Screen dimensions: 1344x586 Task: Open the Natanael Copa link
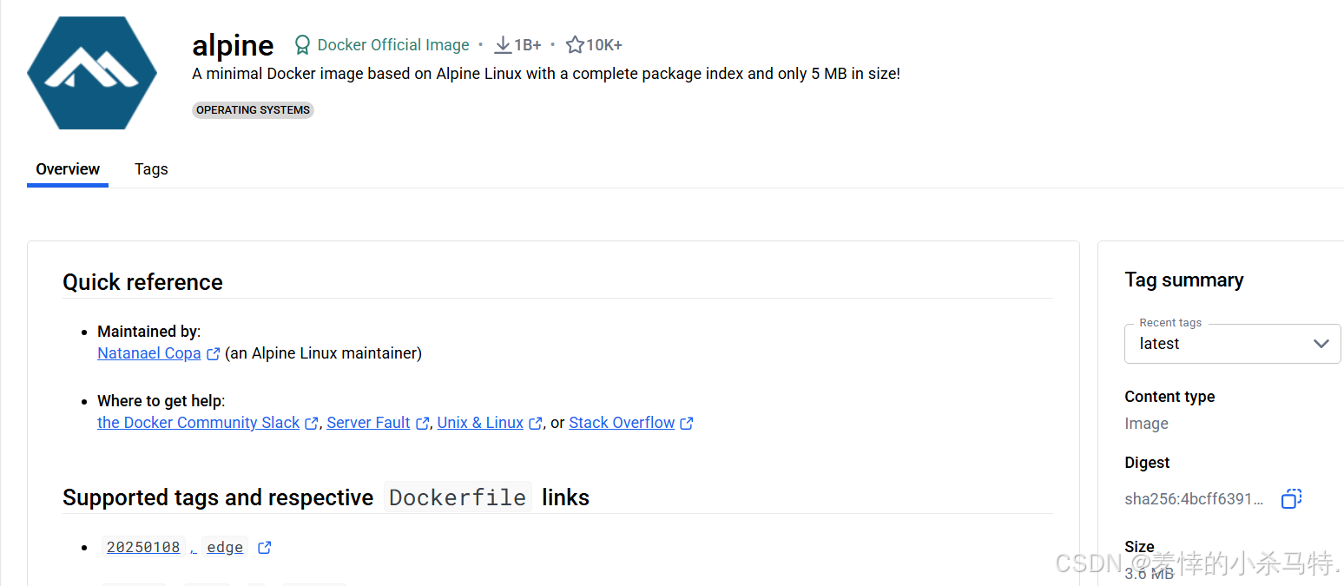click(x=149, y=353)
